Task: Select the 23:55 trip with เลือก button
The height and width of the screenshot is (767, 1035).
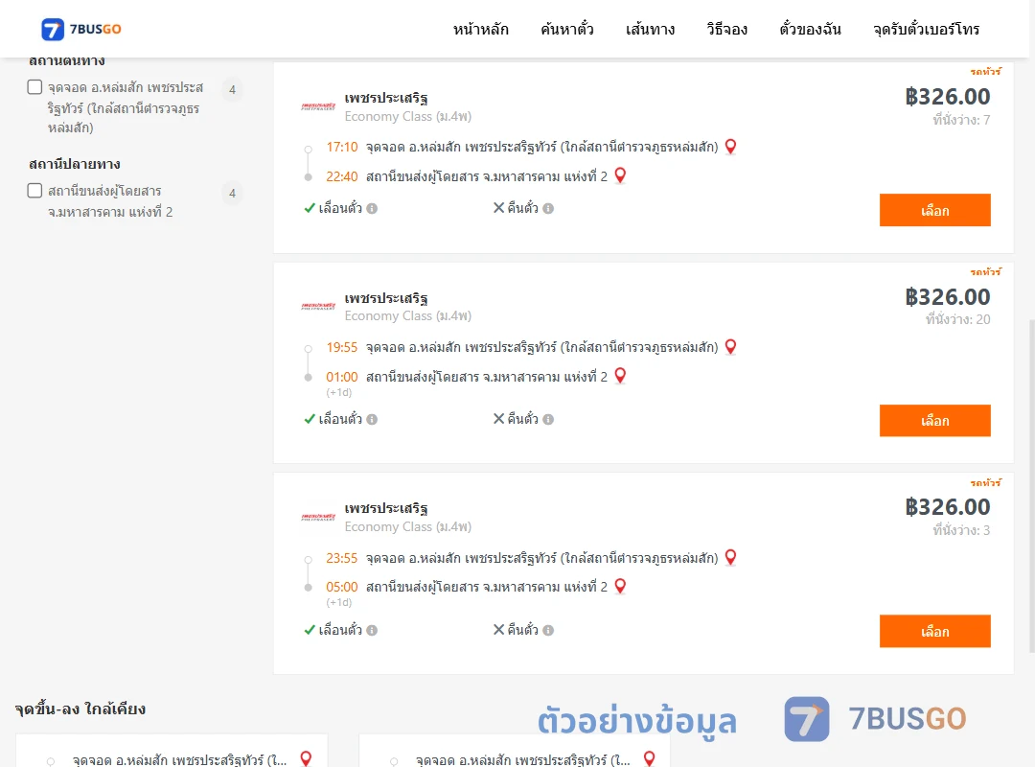Action: coord(934,632)
